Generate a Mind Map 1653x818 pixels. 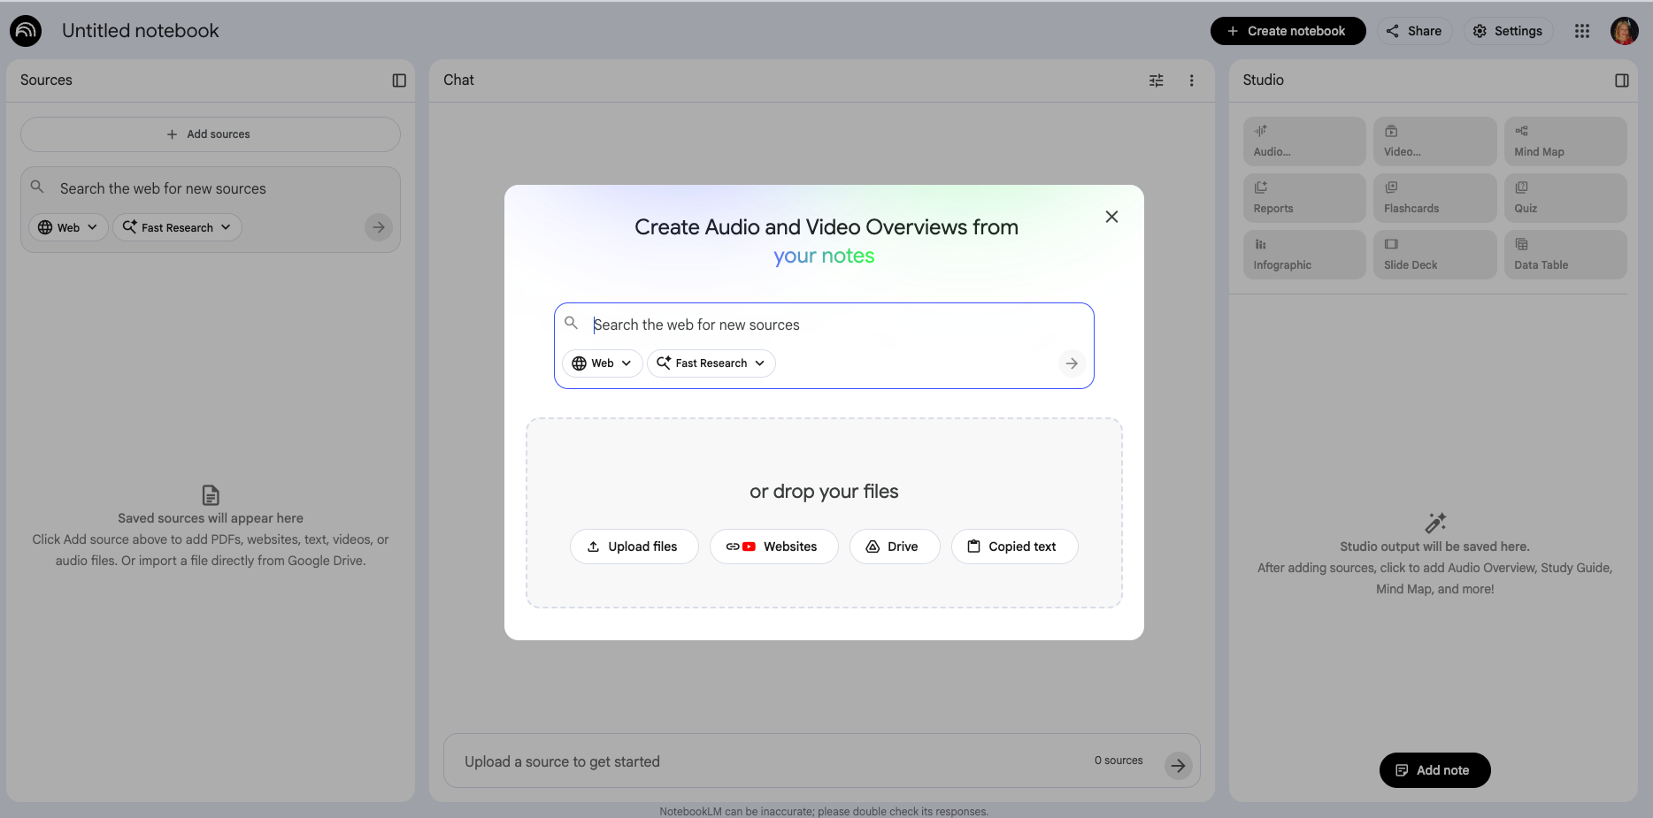pyautogui.click(x=1565, y=141)
